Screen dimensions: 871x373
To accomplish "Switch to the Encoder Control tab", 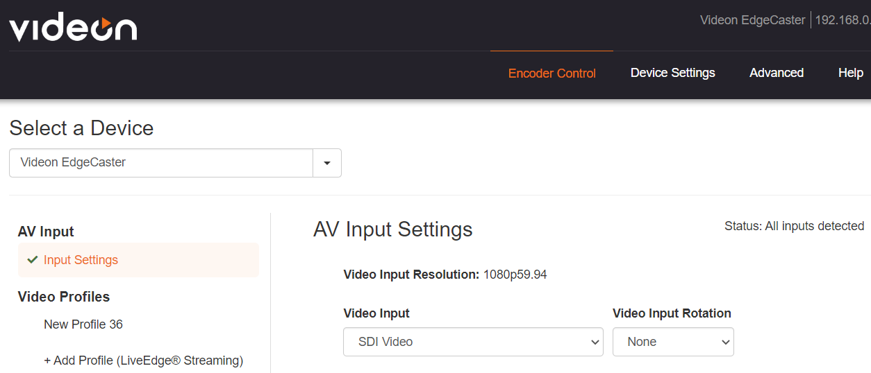I will pos(552,73).
